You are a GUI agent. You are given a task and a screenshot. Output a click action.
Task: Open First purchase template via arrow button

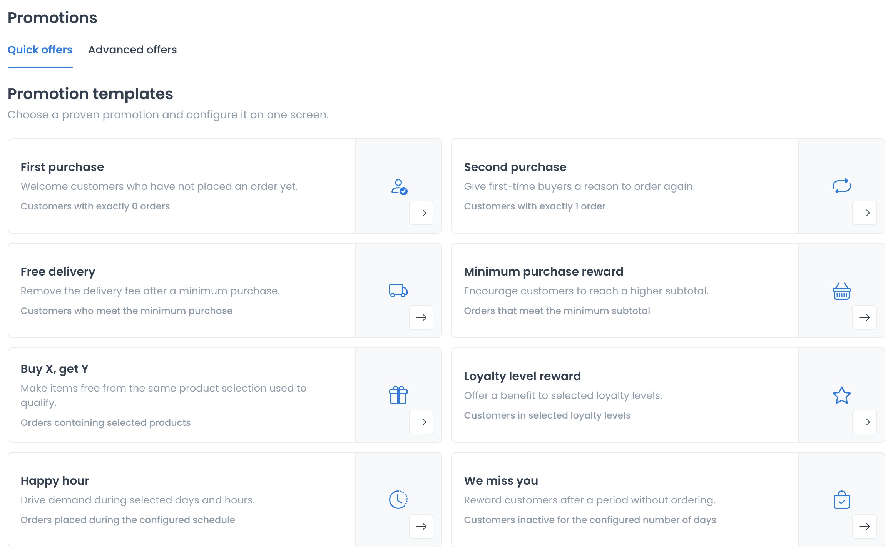point(421,213)
